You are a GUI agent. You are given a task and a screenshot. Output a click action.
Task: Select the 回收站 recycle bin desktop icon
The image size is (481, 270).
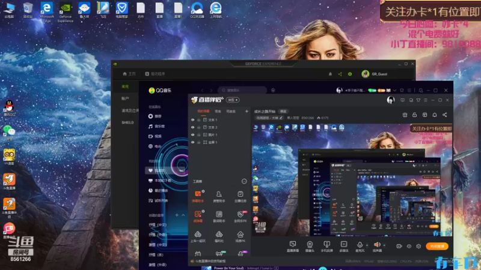(x=28, y=10)
